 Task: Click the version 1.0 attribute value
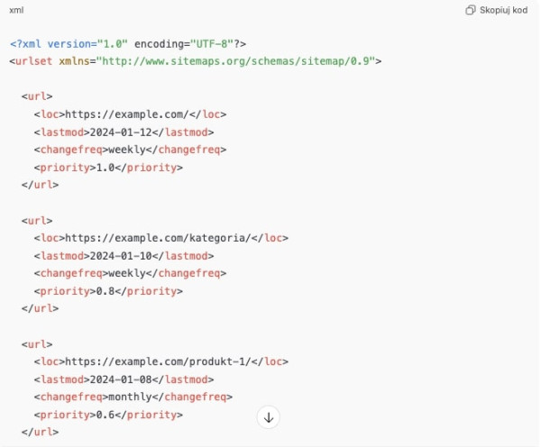115,43
